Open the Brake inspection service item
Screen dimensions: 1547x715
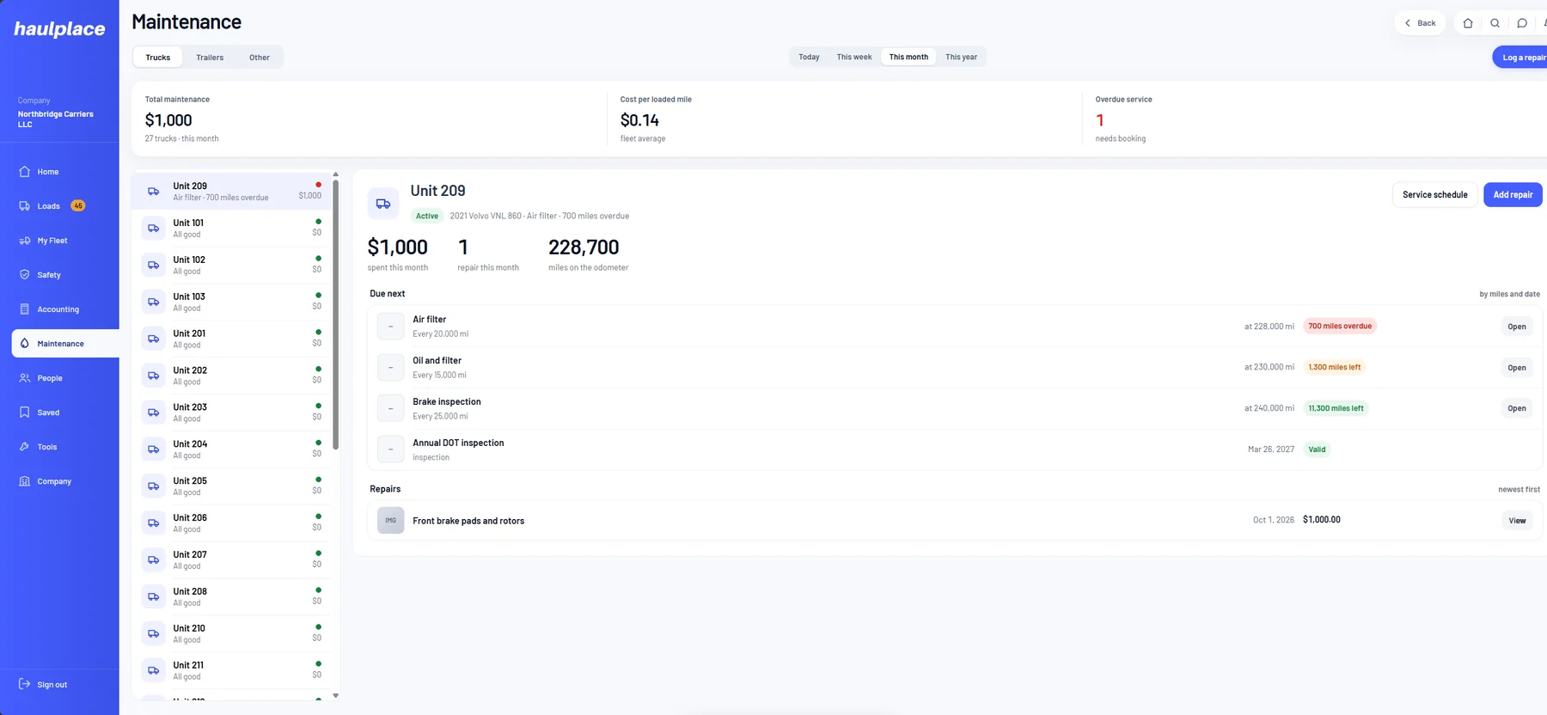click(x=1516, y=408)
